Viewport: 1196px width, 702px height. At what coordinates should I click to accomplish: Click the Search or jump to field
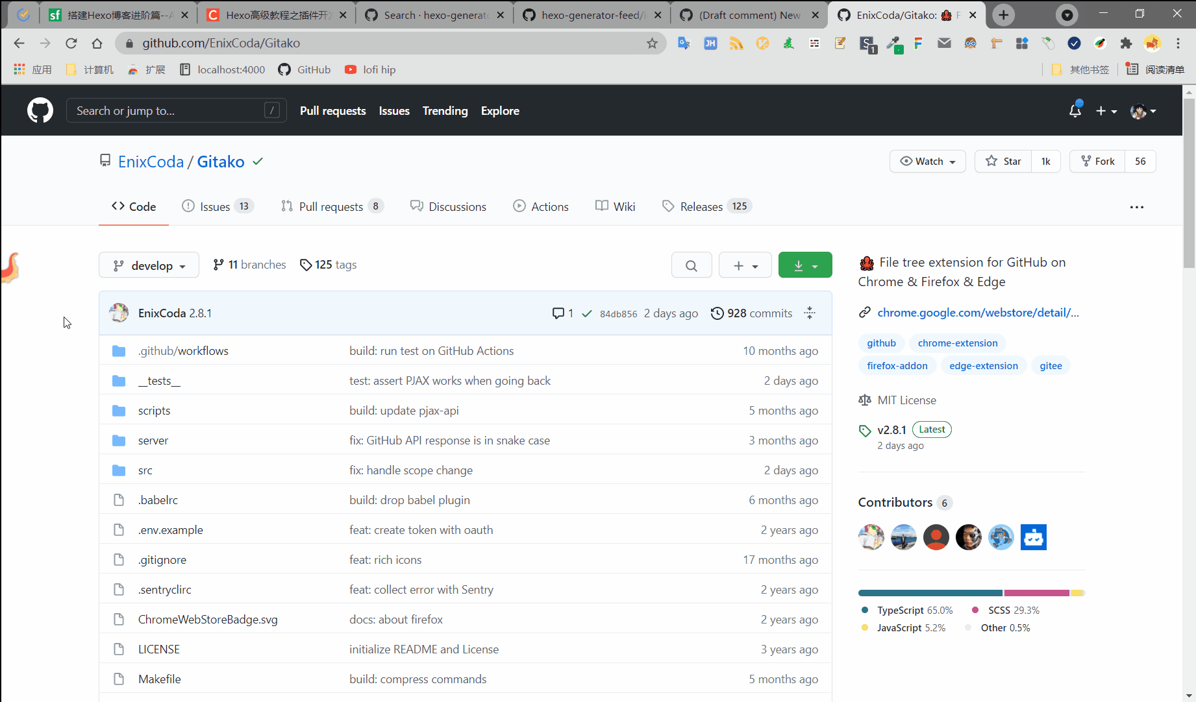pyautogui.click(x=175, y=110)
